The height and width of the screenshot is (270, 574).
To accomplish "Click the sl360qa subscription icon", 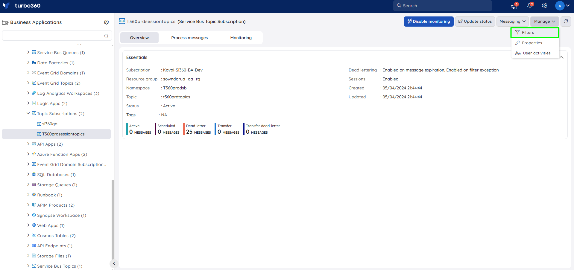I will click(x=39, y=124).
